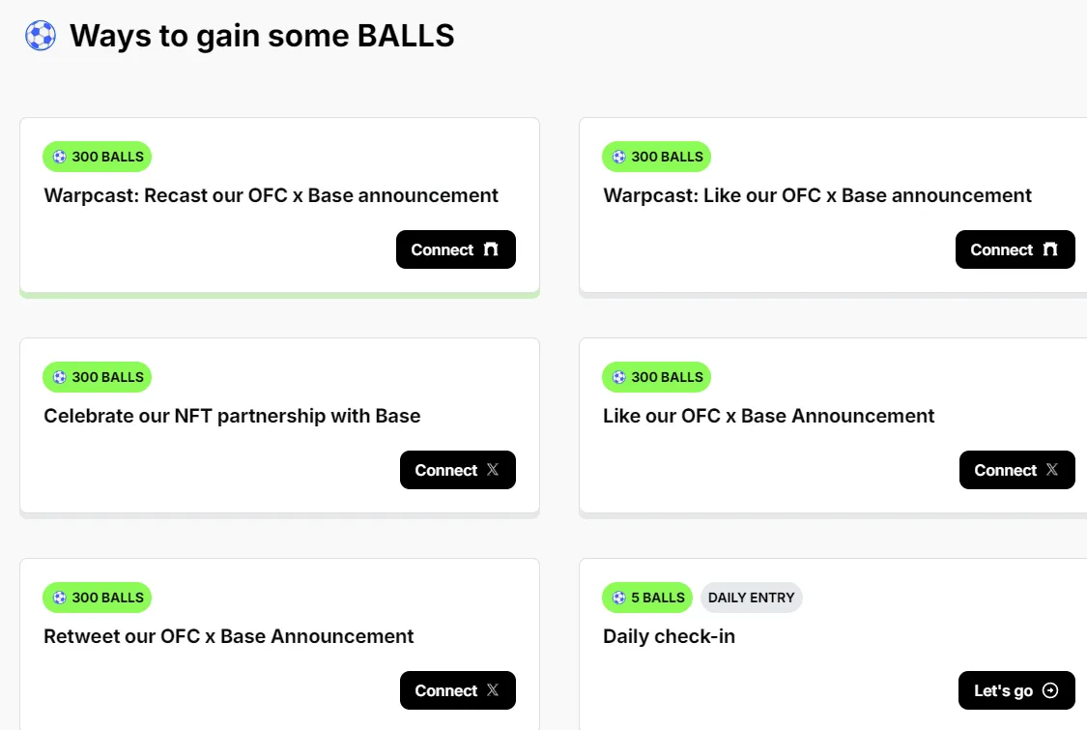Click the DAILY ENTRY badge

point(752,597)
